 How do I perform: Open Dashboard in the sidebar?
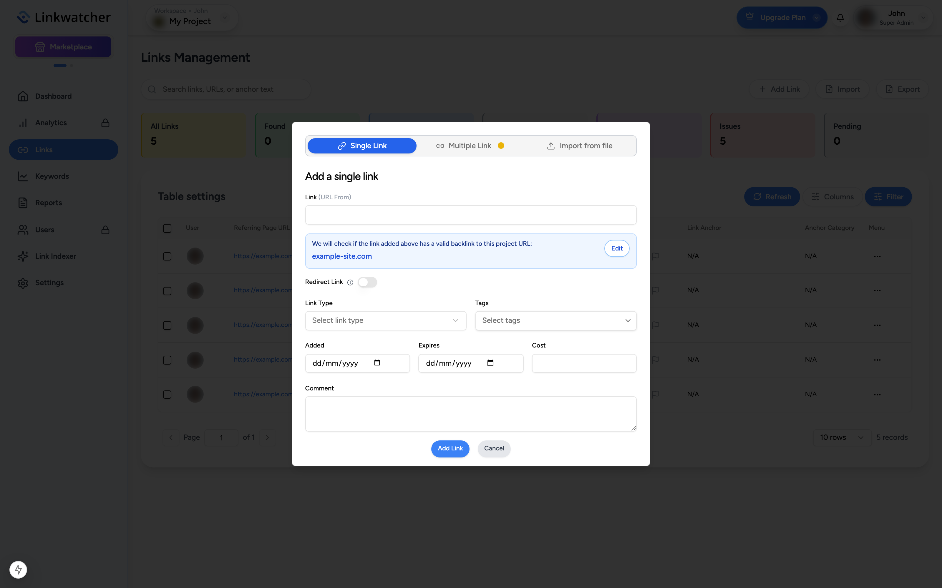click(x=64, y=96)
